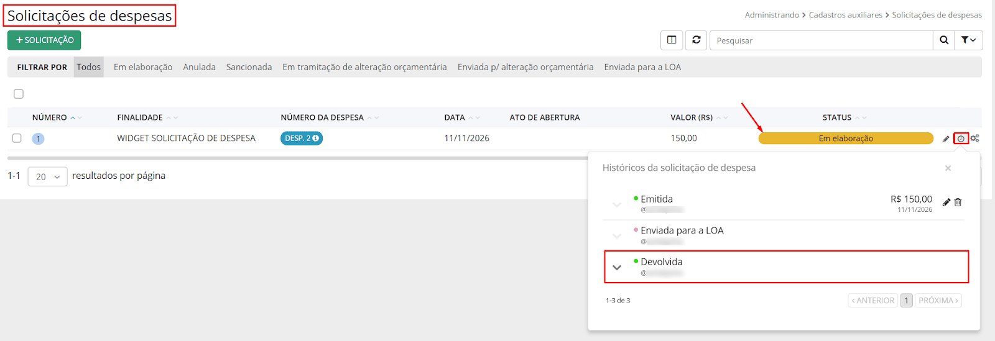Image resolution: width=995 pixels, height=341 pixels.
Task: Open history clock icon for row 1
Action: [x=961, y=139]
